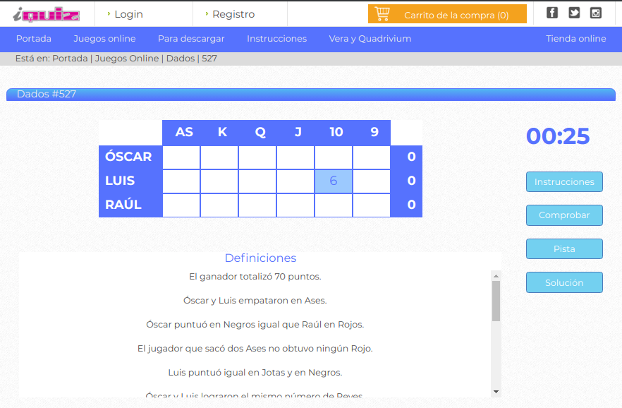This screenshot has width=622, height=408.
Task: Open the Tienda online menu item
Action: click(x=575, y=39)
